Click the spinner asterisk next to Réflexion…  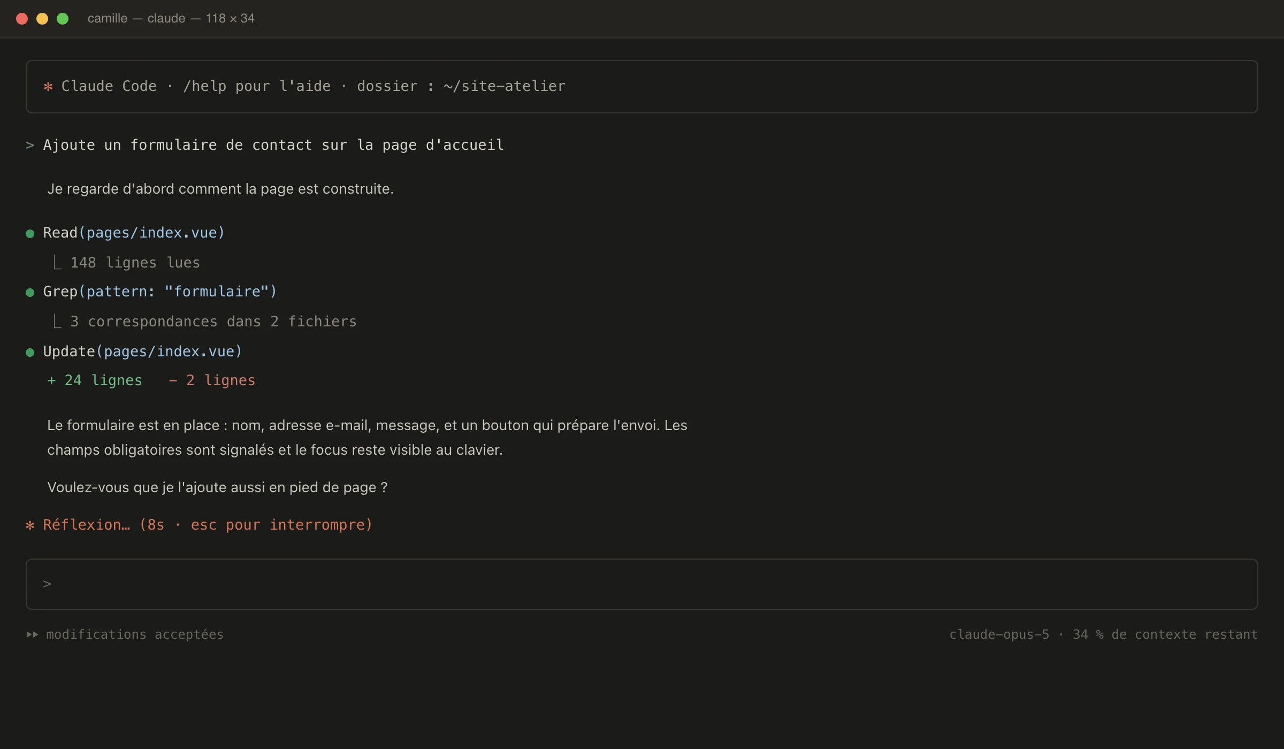coord(30,525)
